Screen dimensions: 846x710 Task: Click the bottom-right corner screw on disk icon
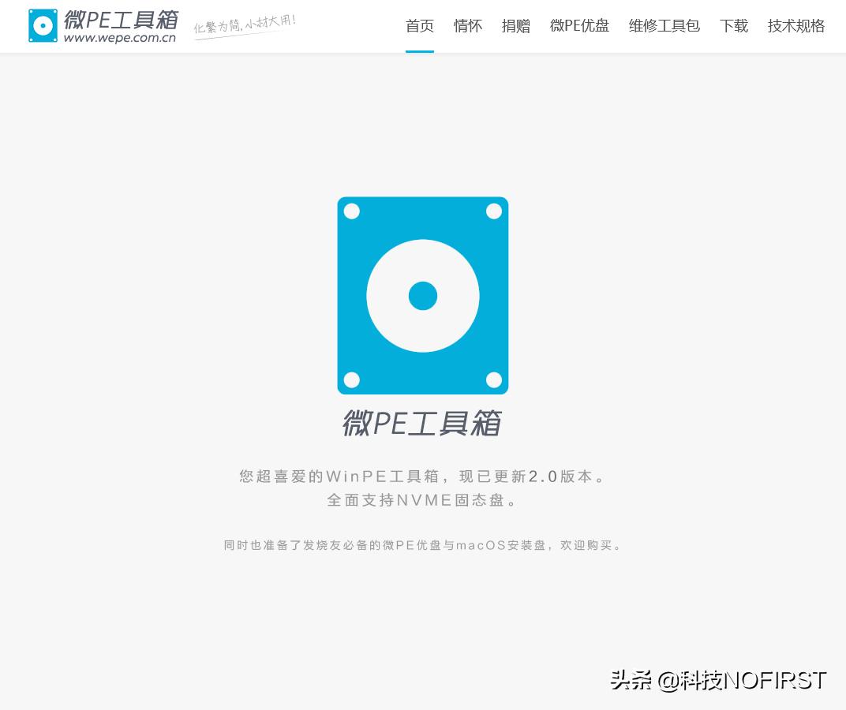pyautogui.click(x=494, y=380)
